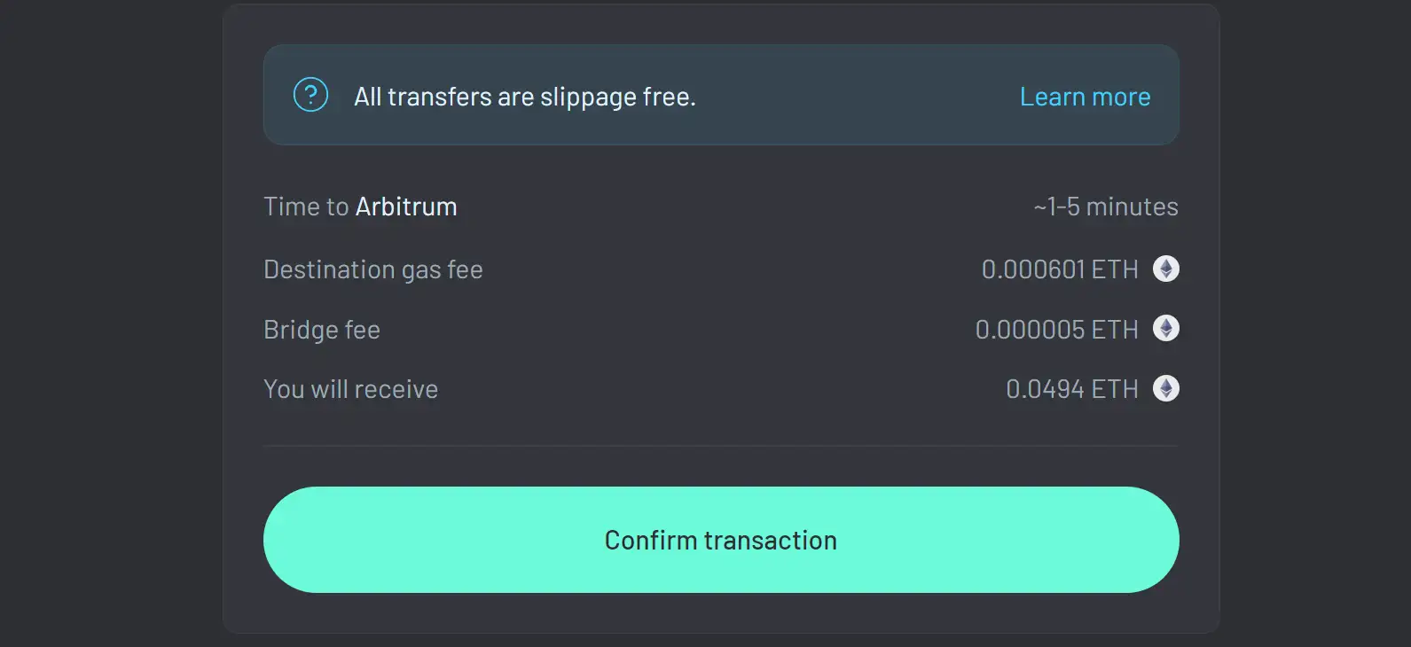Click the word "transfers" in the info banner
The image size is (1411, 647).
click(x=439, y=97)
